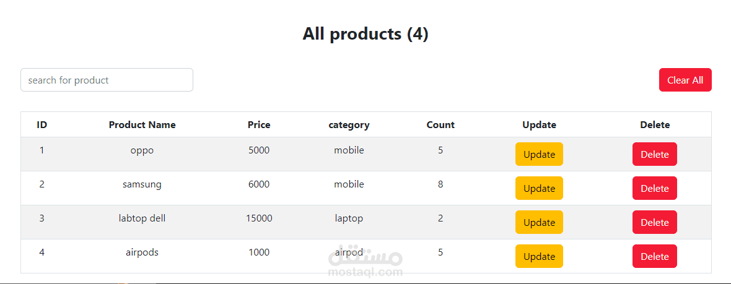Delete the oppo product

click(x=654, y=154)
